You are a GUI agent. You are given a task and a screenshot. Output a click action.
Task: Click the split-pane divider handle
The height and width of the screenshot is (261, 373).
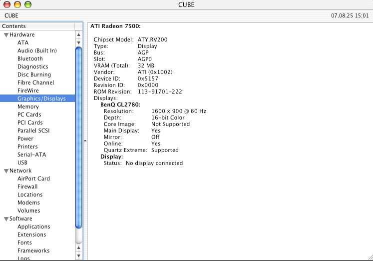(x=85, y=141)
